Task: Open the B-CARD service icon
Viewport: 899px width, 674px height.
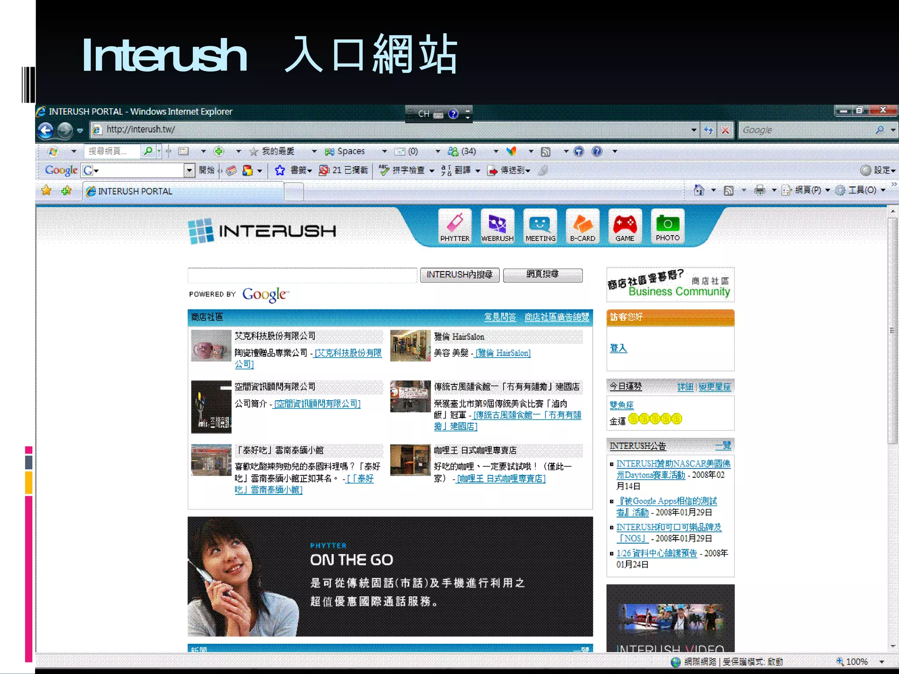Action: 583,226
